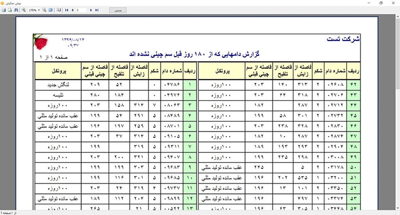Go to the previous page arrow
The image size is (400, 215).
[x=73, y=10]
